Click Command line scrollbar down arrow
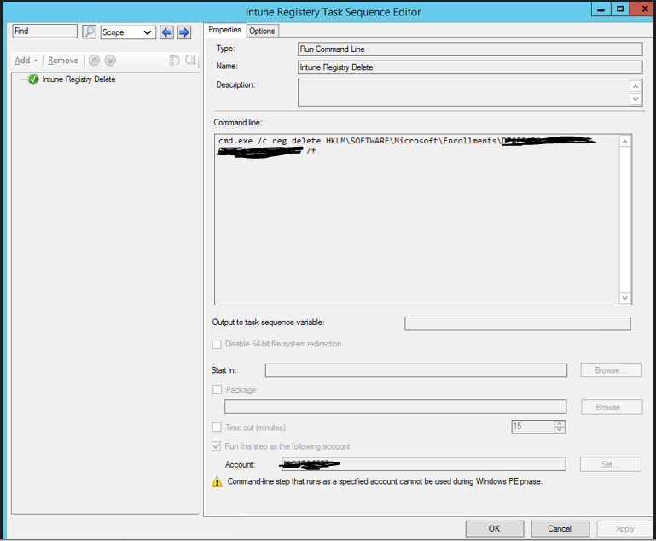 coord(625,298)
